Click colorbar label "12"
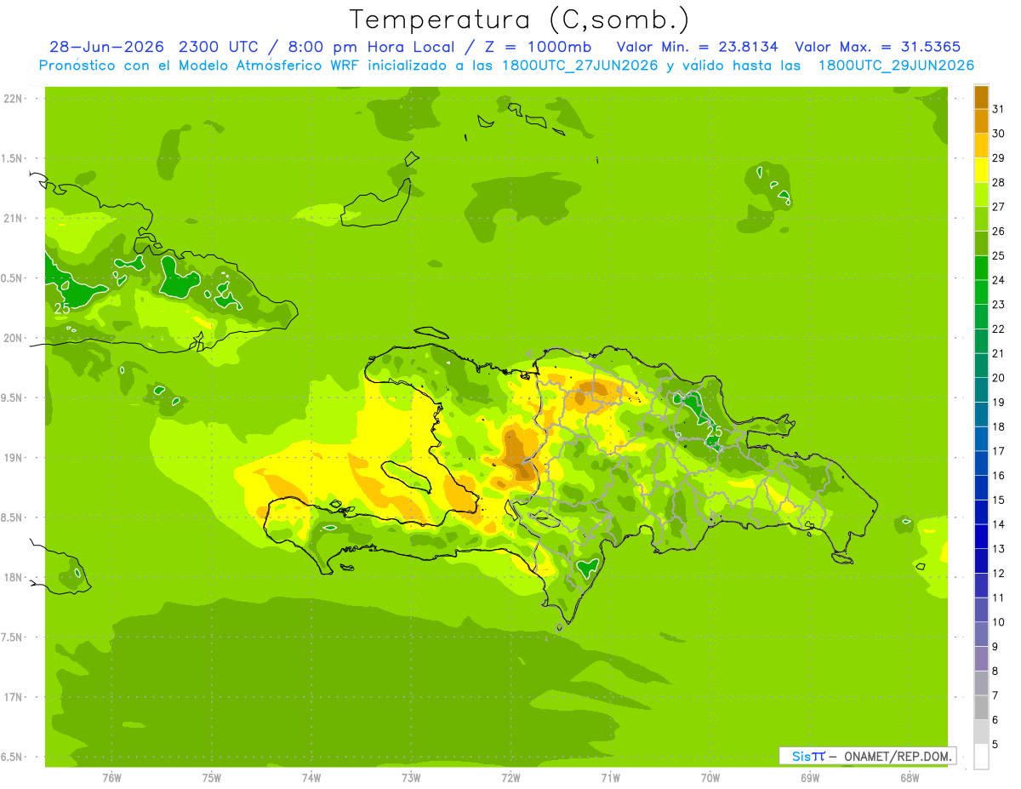Screen dimensions: 1021x789 [998, 574]
